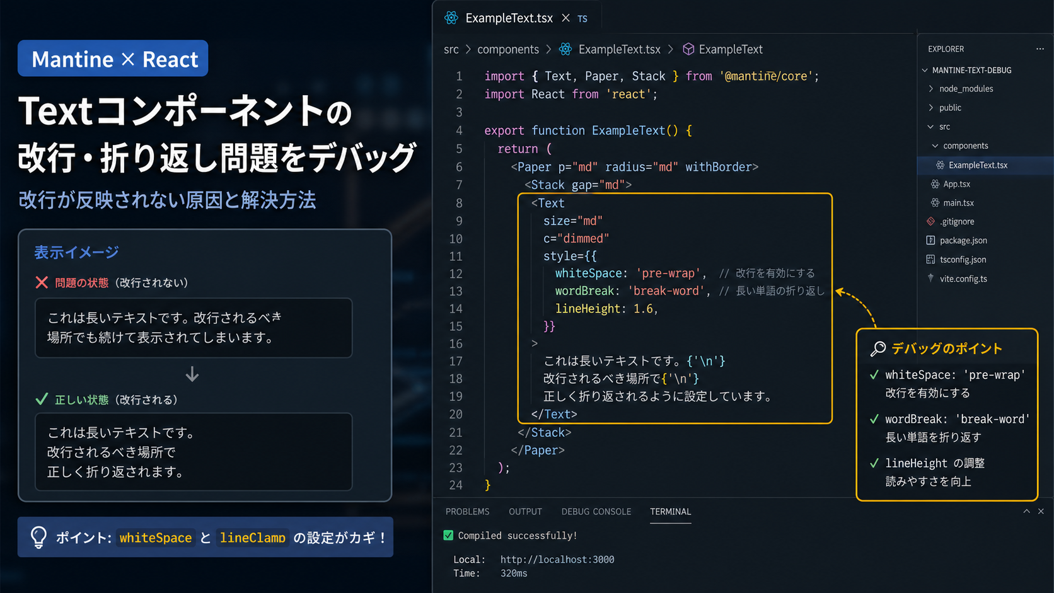This screenshot has width=1054, height=593.
Task: Click the lineHeight: 1.6 code line
Action: coord(606,308)
